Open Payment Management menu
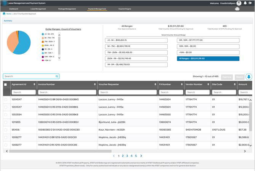Screen dimensions: 255x171 97,9
